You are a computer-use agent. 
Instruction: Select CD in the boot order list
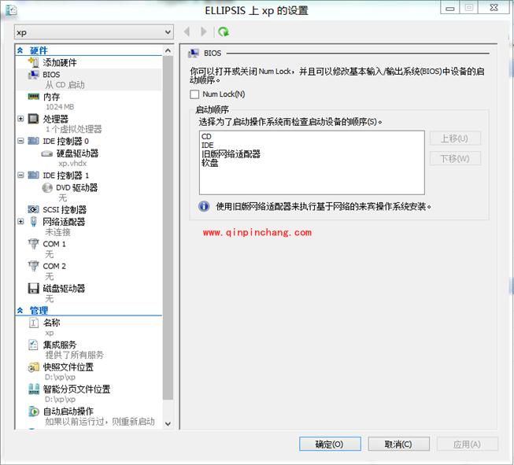click(x=206, y=136)
